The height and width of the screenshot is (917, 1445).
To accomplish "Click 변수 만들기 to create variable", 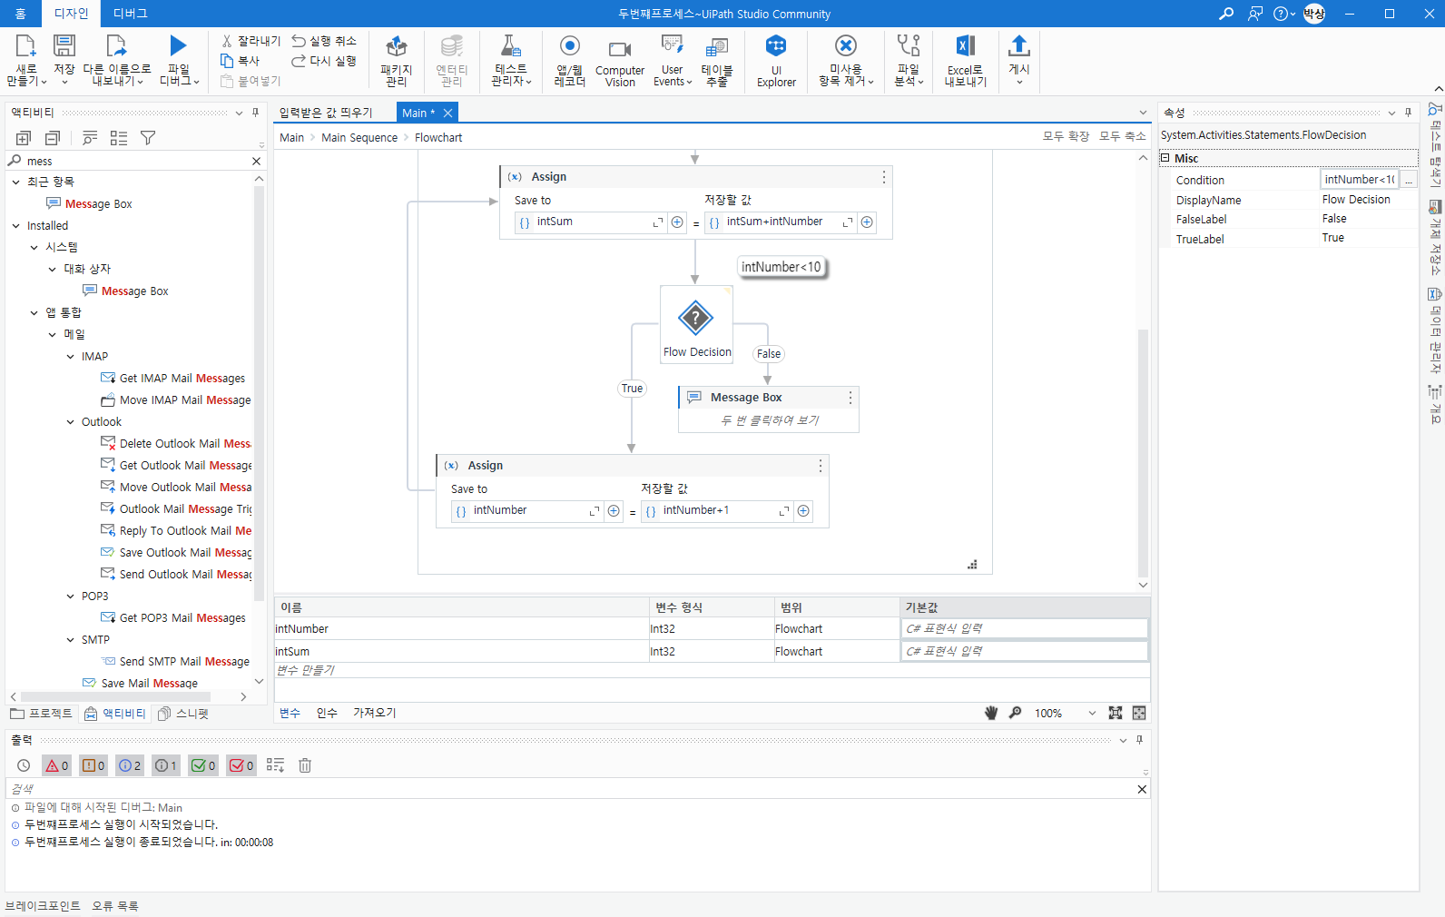I will [x=306, y=670].
